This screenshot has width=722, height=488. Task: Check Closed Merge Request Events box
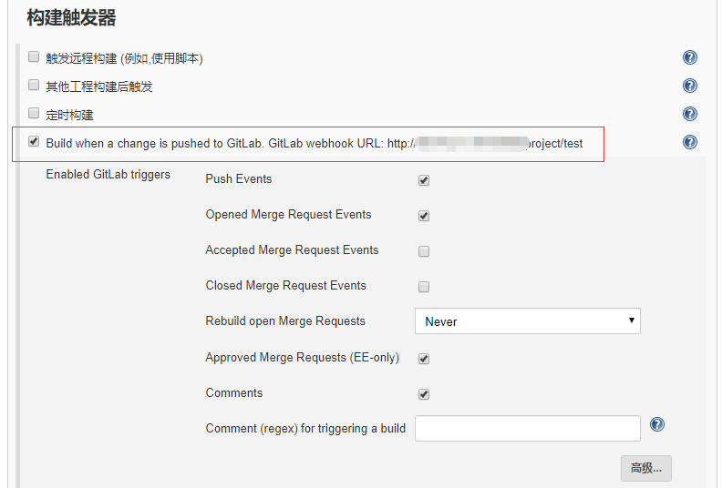coord(423,287)
